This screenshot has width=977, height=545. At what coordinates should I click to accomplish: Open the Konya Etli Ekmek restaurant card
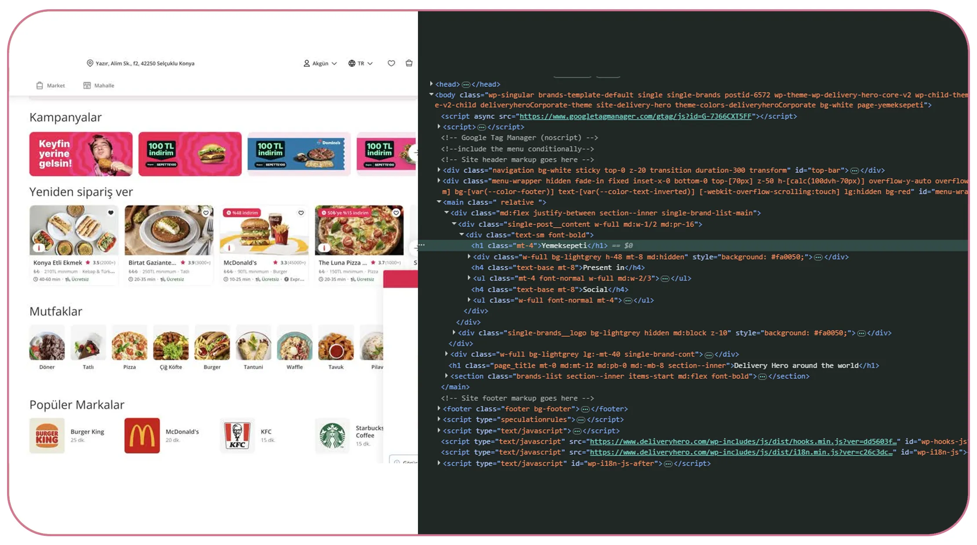tap(74, 245)
